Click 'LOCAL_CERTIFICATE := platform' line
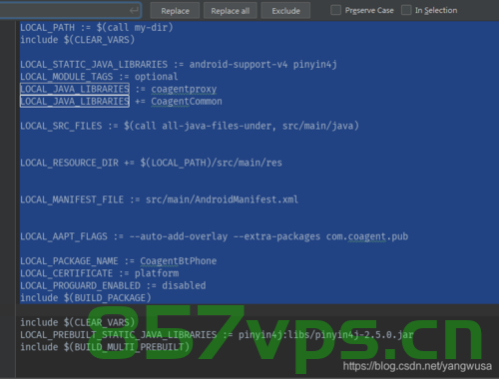This screenshot has height=379, width=499. tap(99, 273)
